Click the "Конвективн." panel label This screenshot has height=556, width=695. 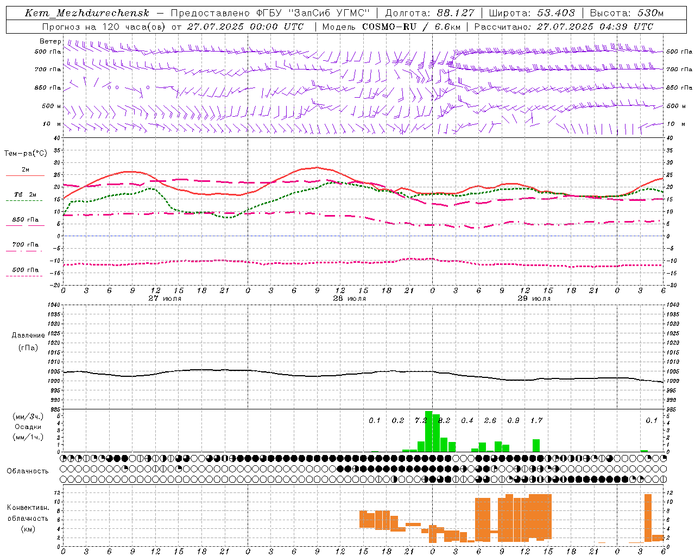pos(28,508)
